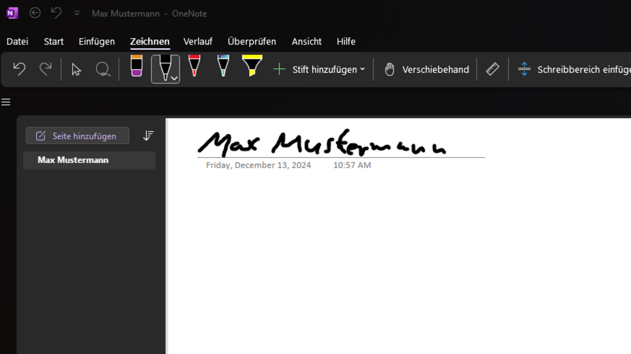The height and width of the screenshot is (354, 631).
Task: Toggle the navigation pane hamburger icon
Action: 5,102
